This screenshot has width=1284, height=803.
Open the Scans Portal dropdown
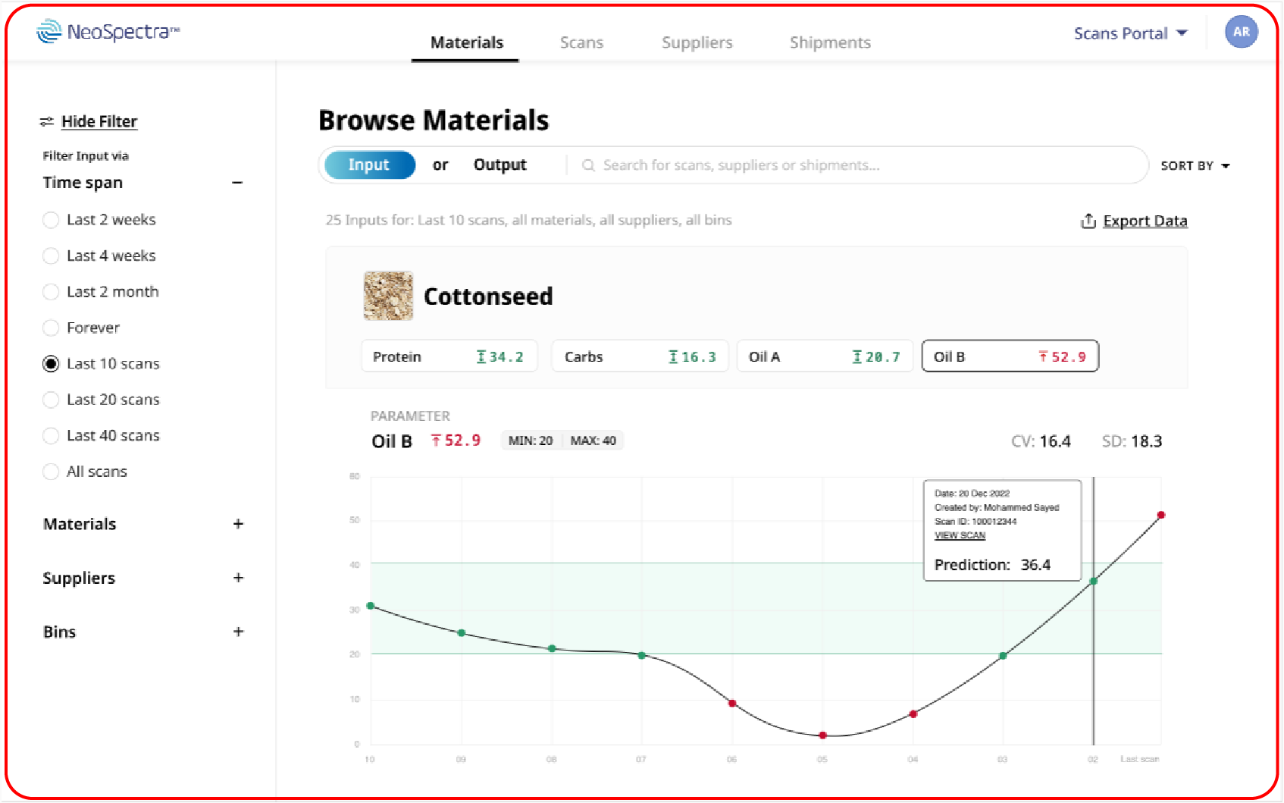pyautogui.click(x=1130, y=33)
